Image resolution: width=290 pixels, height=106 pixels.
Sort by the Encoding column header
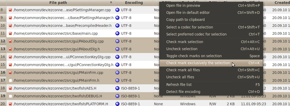pos(134,3)
